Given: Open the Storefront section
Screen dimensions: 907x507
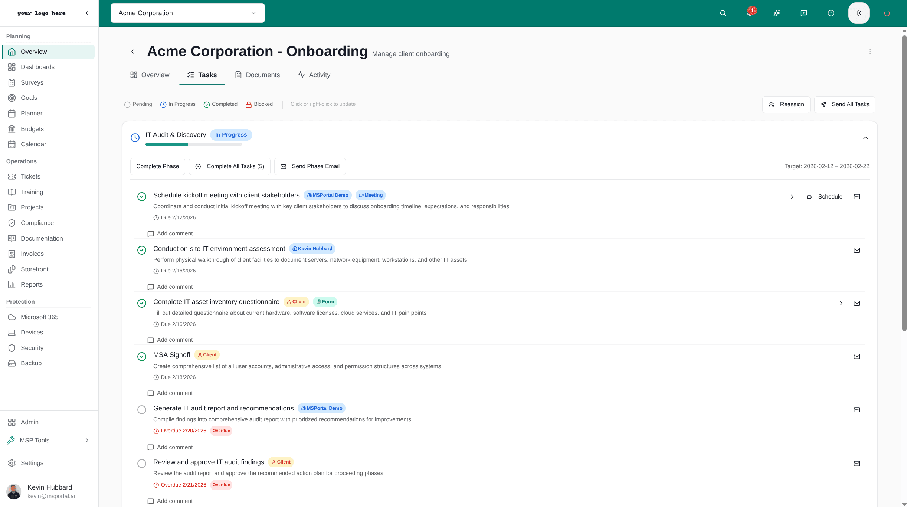Looking at the screenshot, I should tap(35, 269).
